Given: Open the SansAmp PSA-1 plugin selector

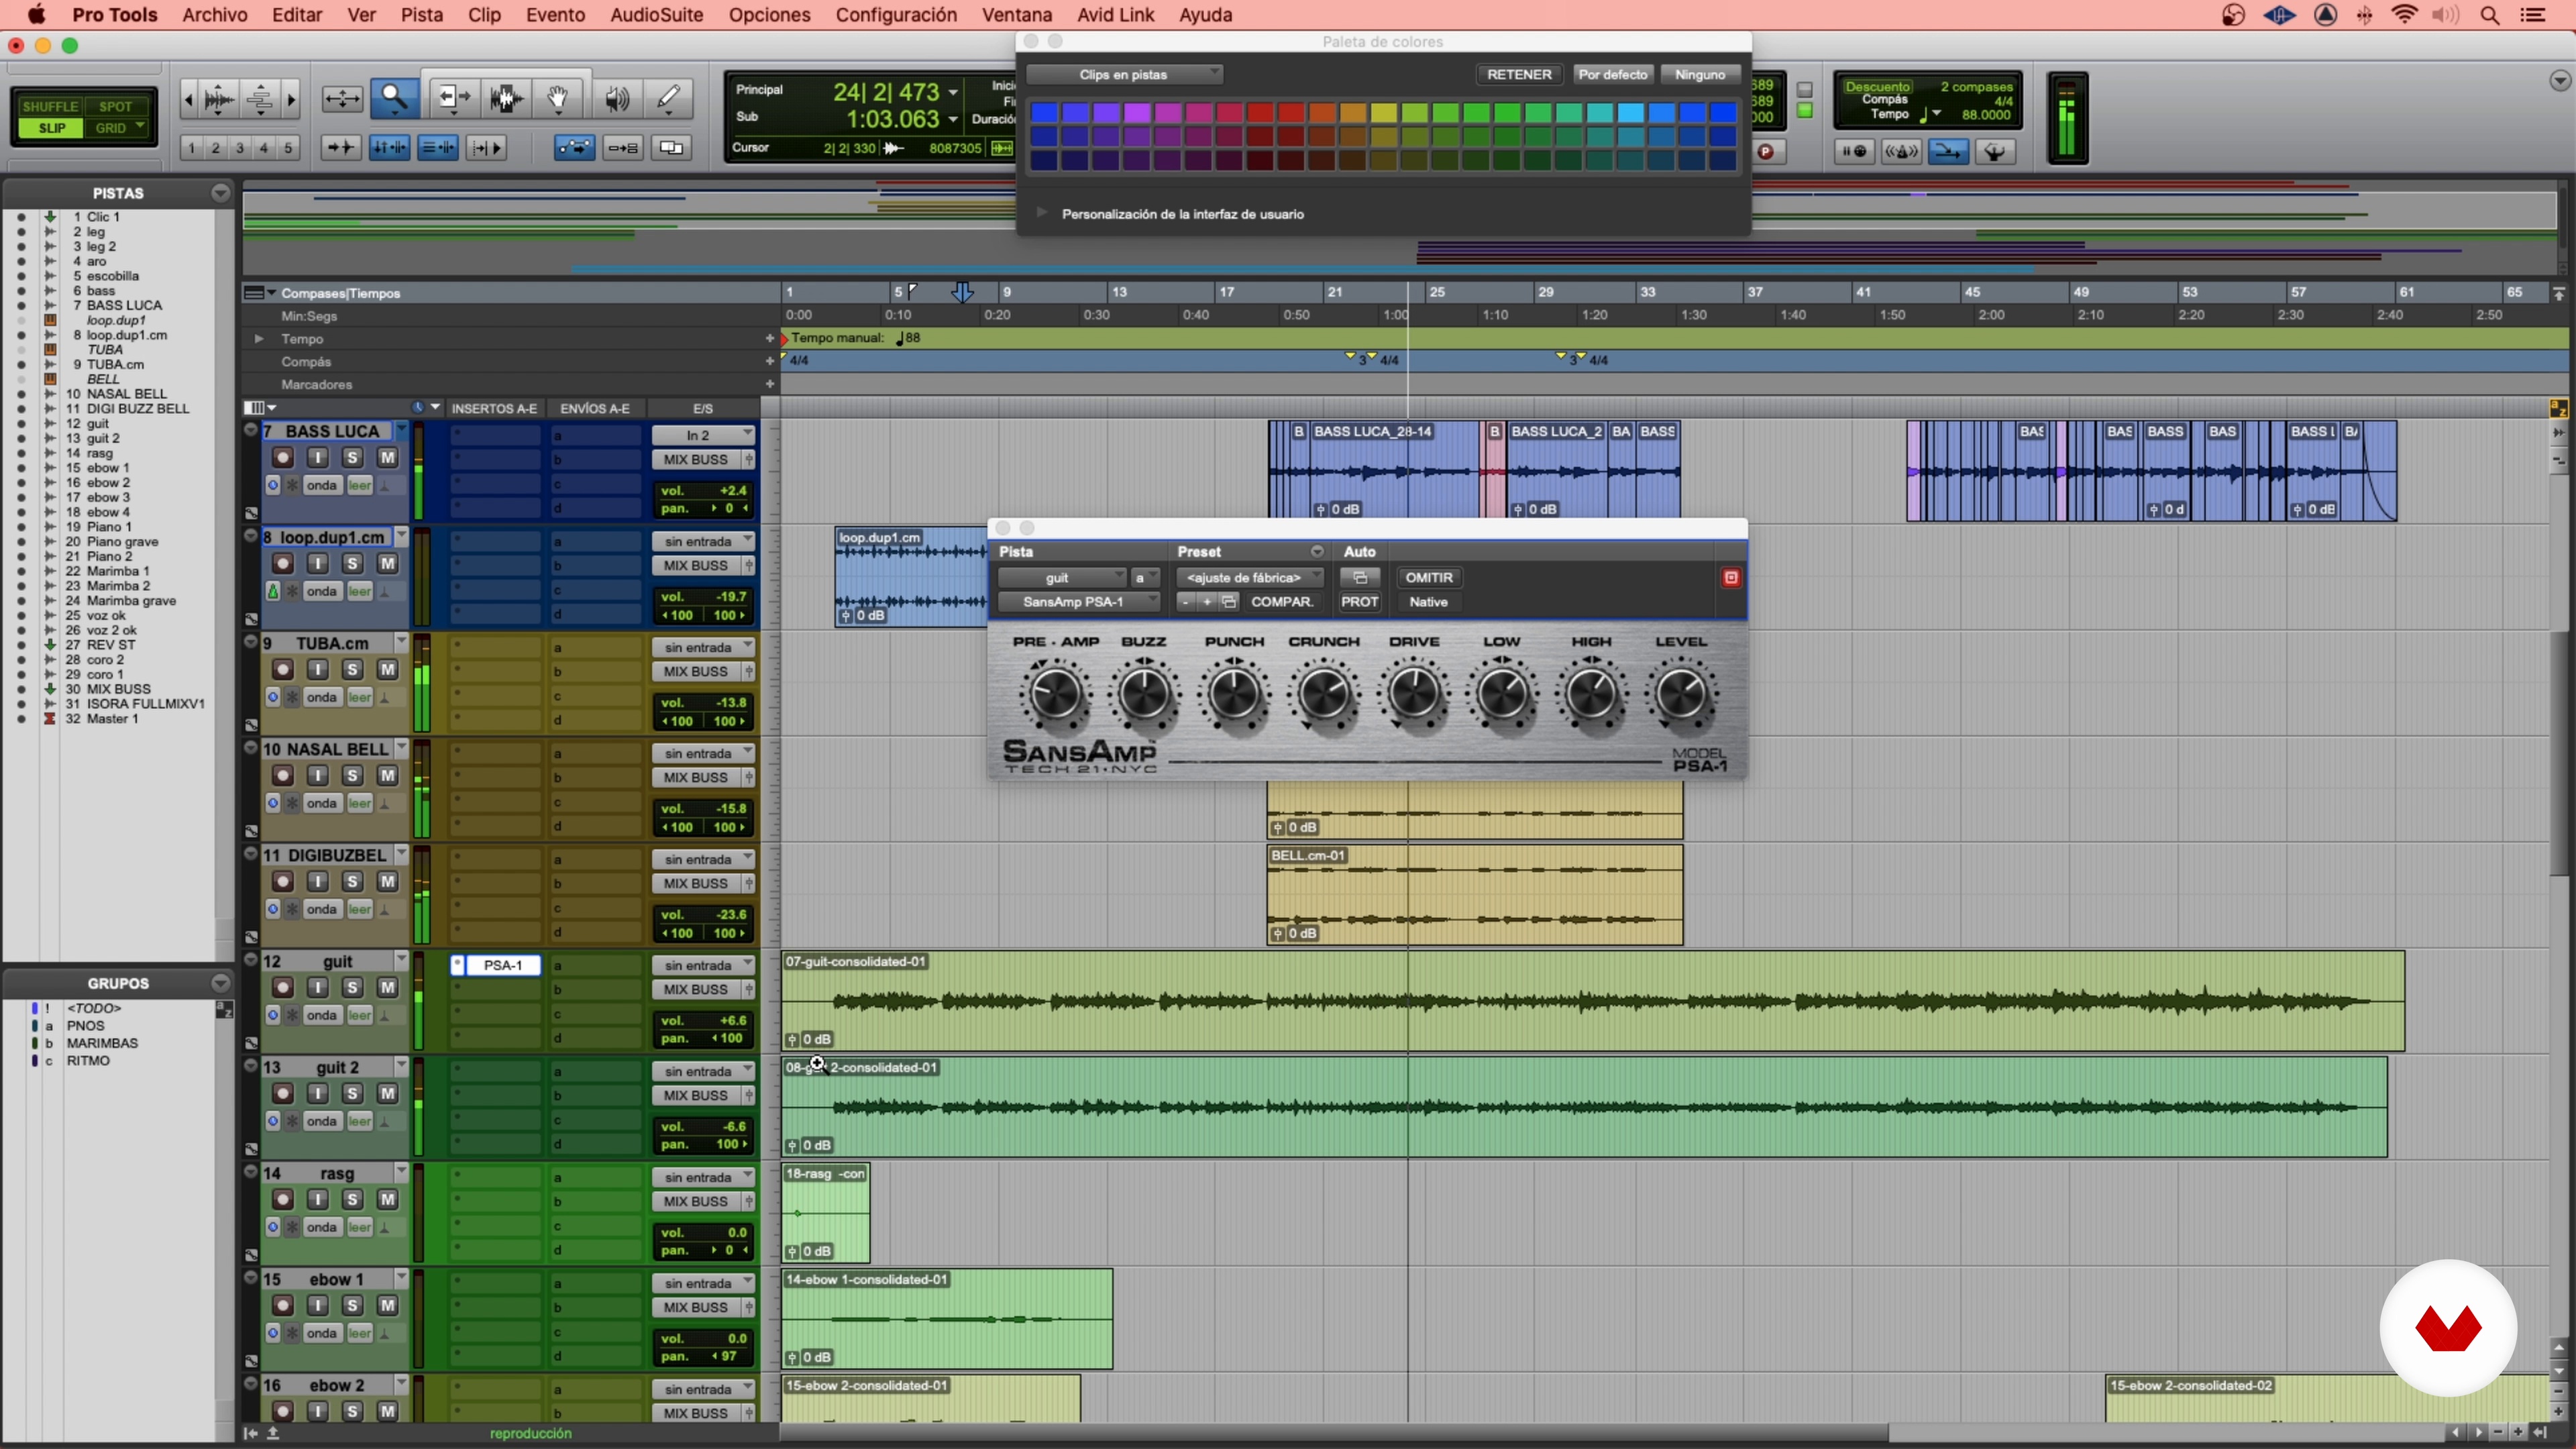Looking at the screenshot, I should coord(1078,601).
